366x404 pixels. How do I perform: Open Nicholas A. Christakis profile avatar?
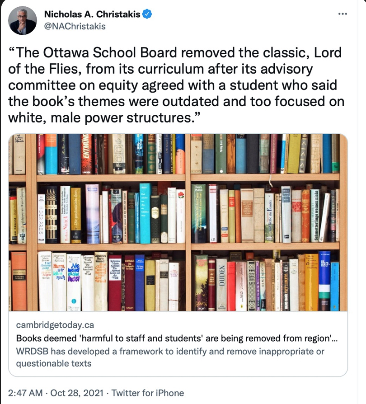coord(22,20)
